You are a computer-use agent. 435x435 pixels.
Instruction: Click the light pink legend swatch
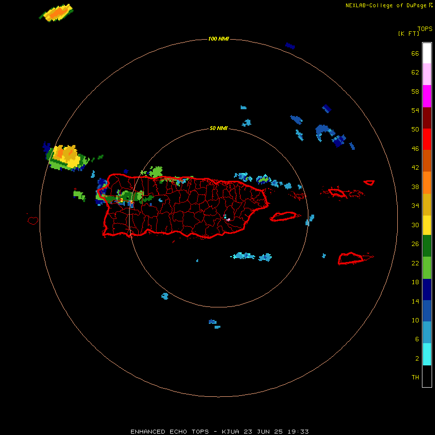pyautogui.click(x=427, y=74)
